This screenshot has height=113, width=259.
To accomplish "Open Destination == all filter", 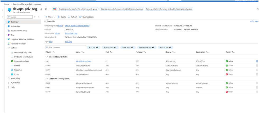I will [x=147, y=47].
